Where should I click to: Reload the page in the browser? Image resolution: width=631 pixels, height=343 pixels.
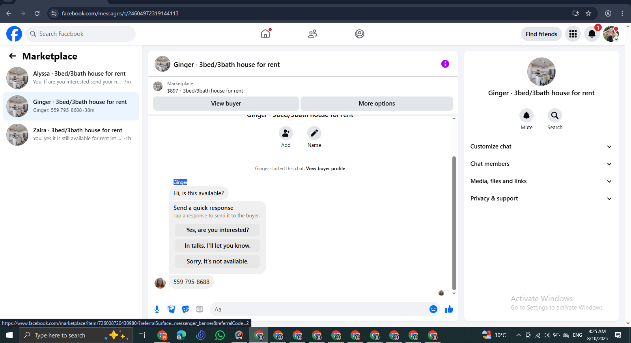pos(37,13)
